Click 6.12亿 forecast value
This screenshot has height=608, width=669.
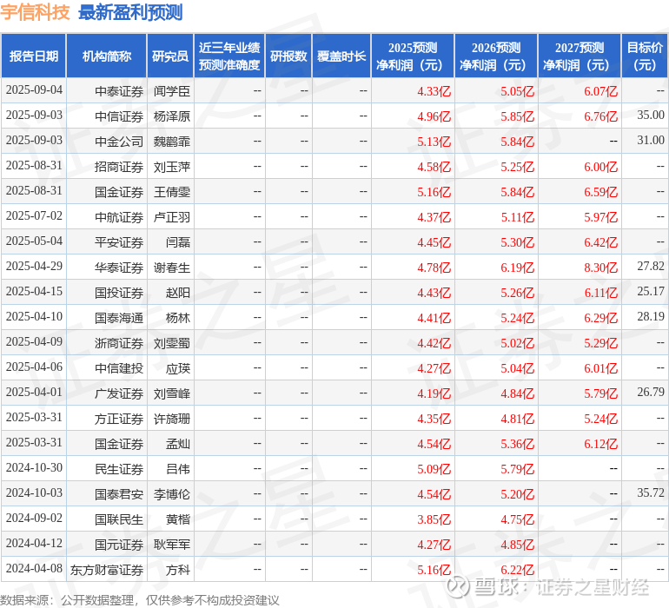(600, 444)
